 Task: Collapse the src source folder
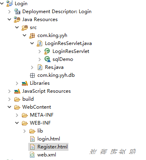(17, 27)
